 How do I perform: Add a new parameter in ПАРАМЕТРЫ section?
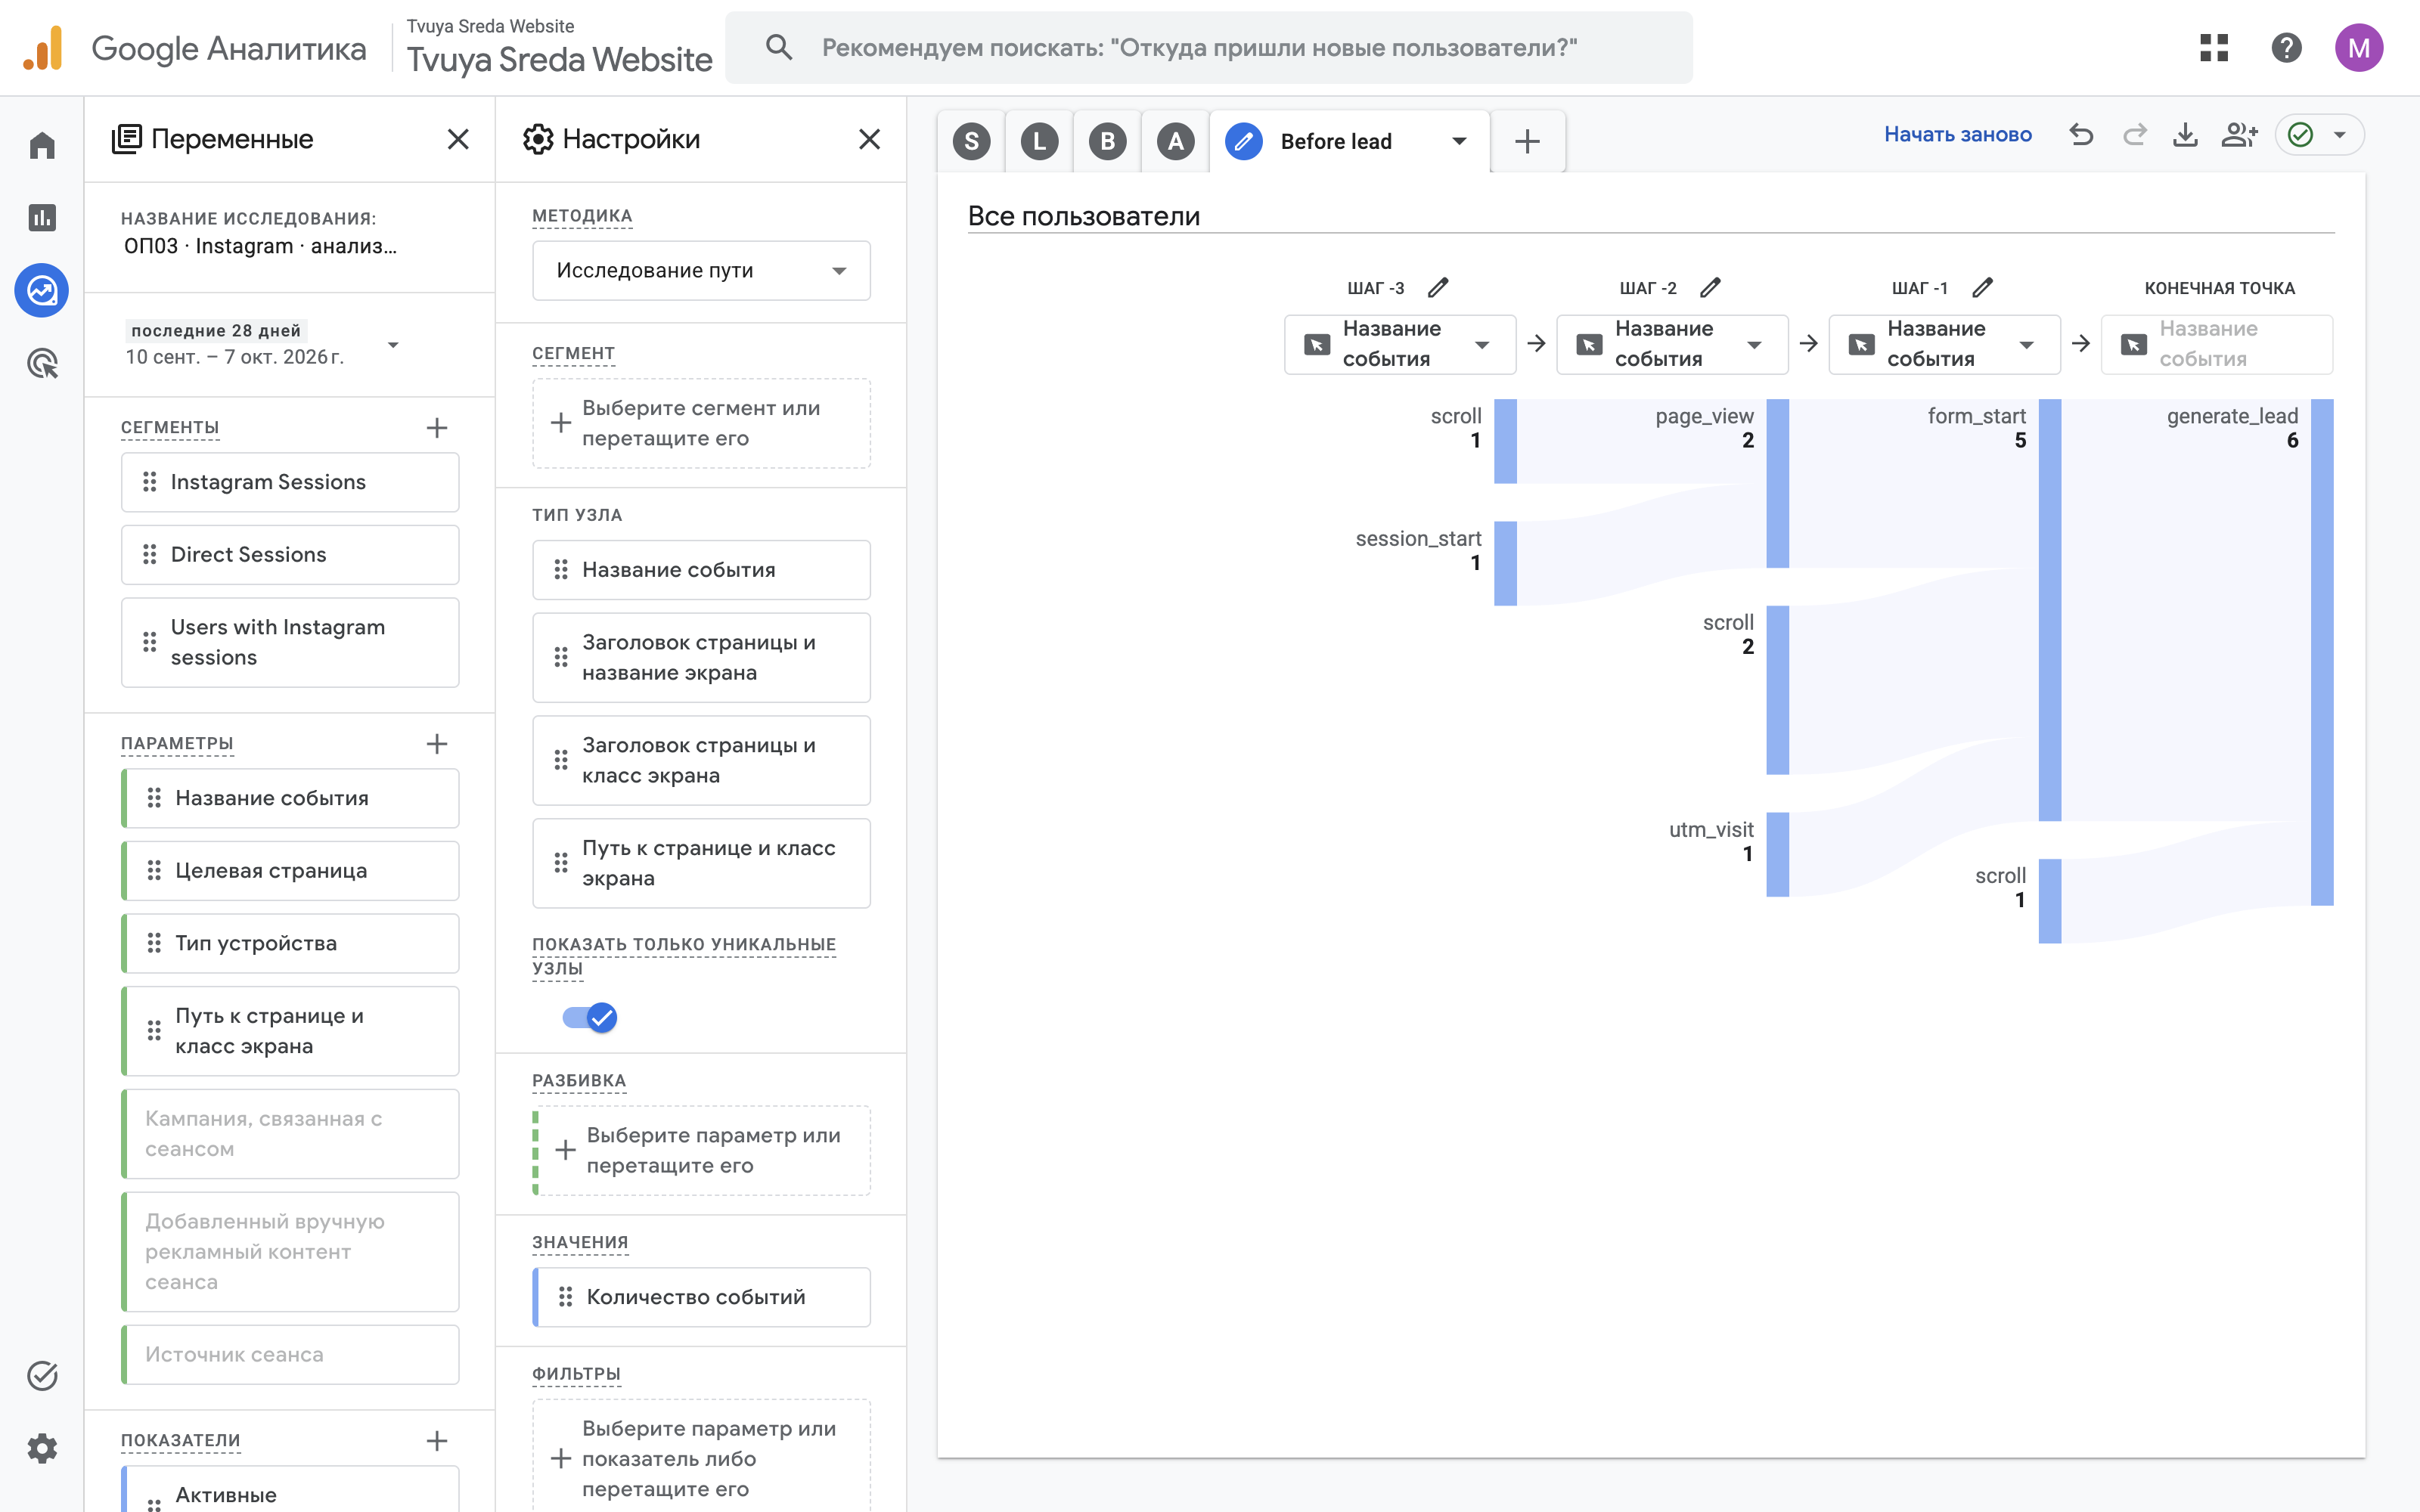pos(437,744)
